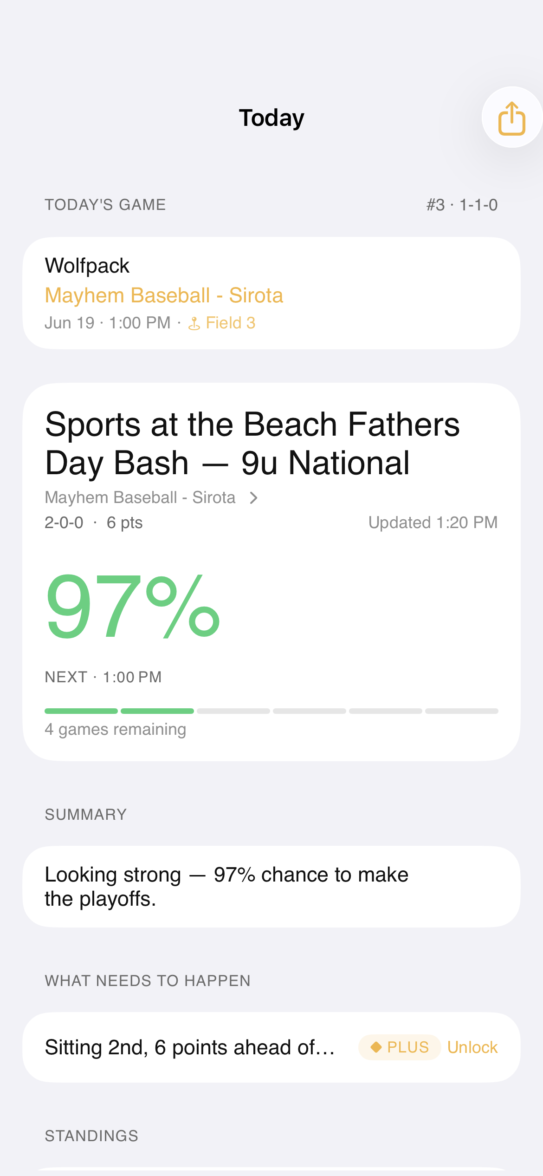Open the Wolfpack game card
This screenshot has height=1176, width=543.
(x=271, y=293)
